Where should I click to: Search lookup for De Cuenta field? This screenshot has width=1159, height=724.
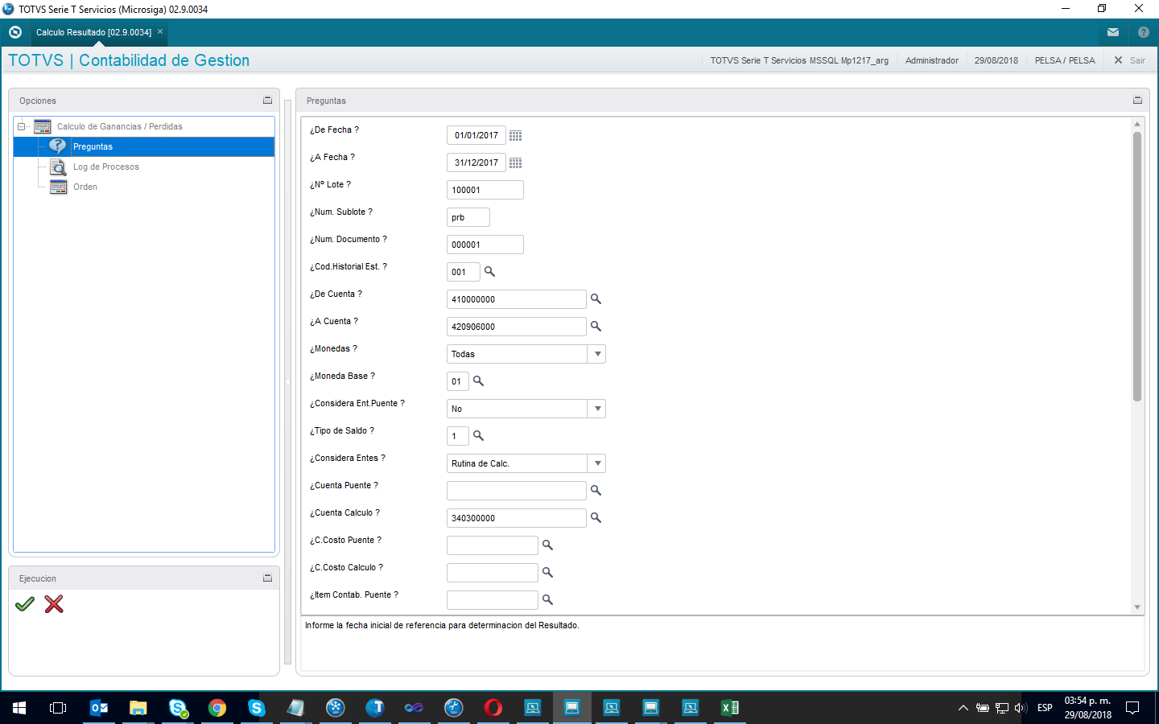[596, 299]
